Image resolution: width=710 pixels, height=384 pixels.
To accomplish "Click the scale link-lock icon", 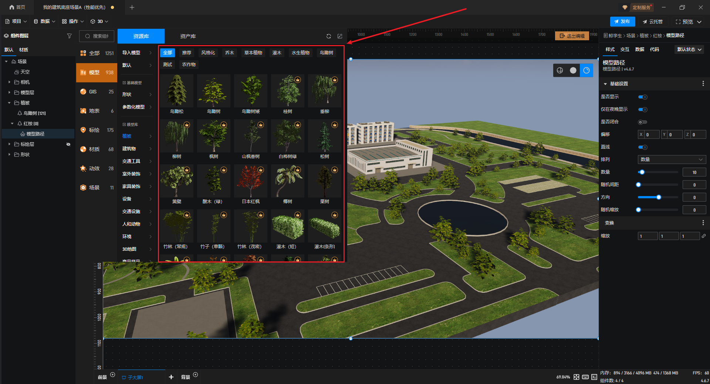I will [x=704, y=236].
